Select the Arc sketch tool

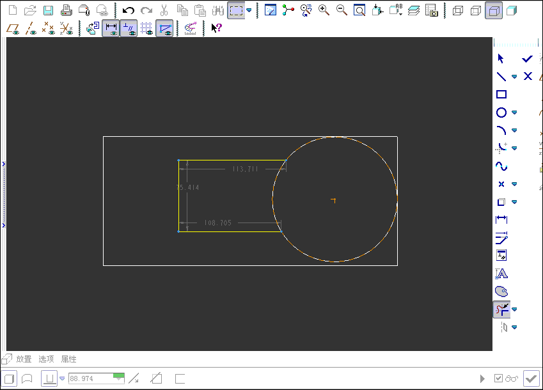pos(501,130)
